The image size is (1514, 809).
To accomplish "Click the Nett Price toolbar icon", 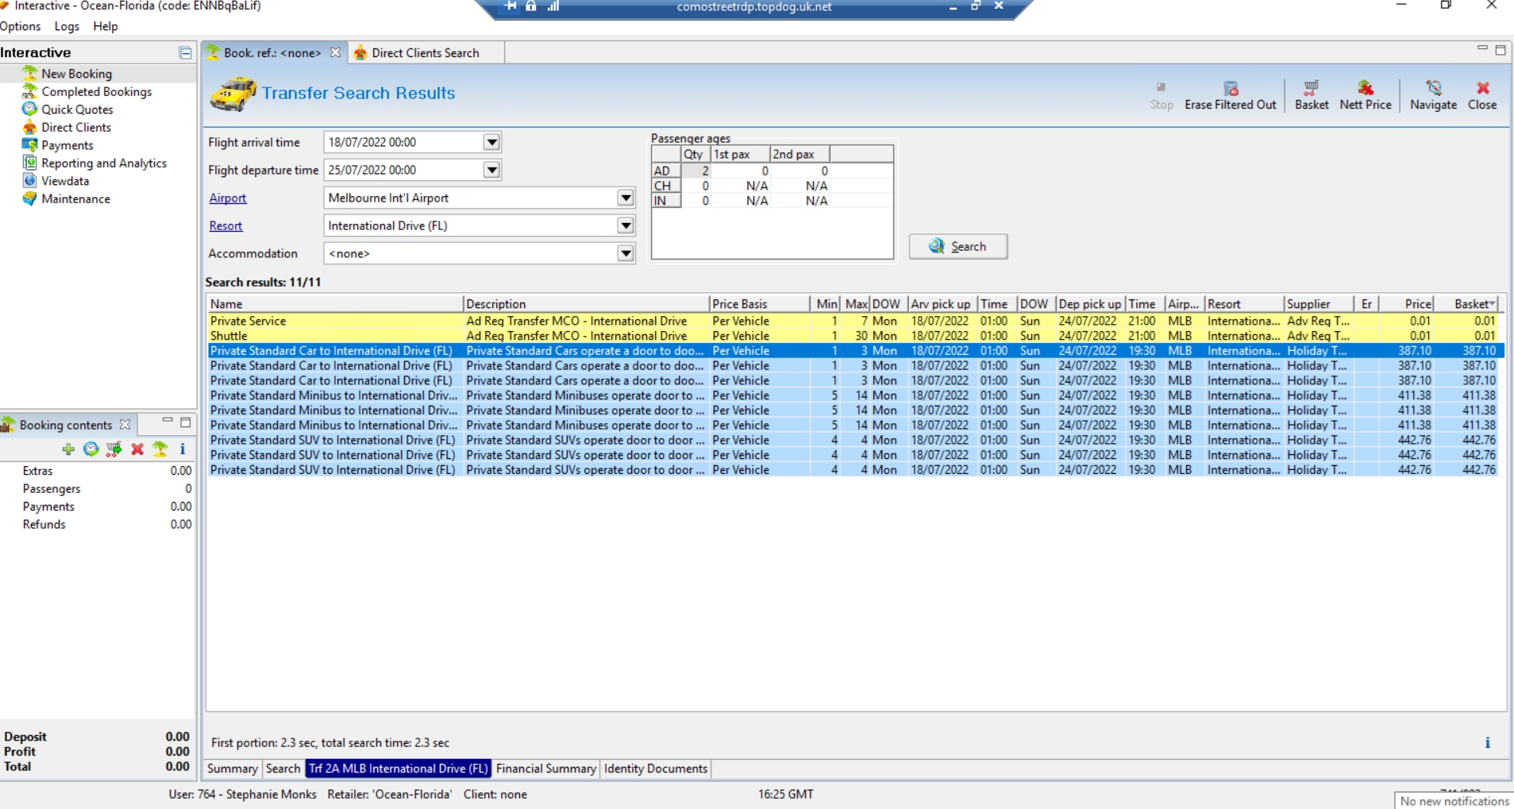I will pos(1365,89).
